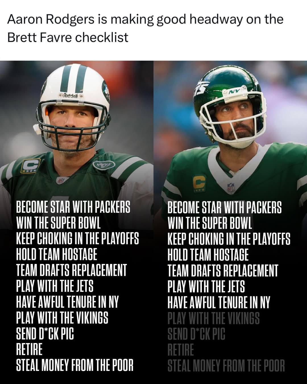The width and height of the screenshot is (307, 384).
Task: Click the greyed-out 'SEND D*CK PIC' line
Action: tap(196, 334)
